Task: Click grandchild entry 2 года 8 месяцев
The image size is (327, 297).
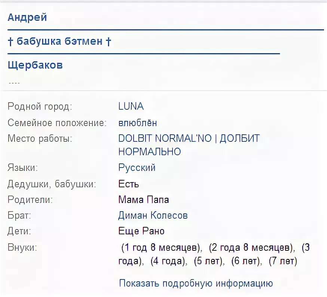Action: 251,248
